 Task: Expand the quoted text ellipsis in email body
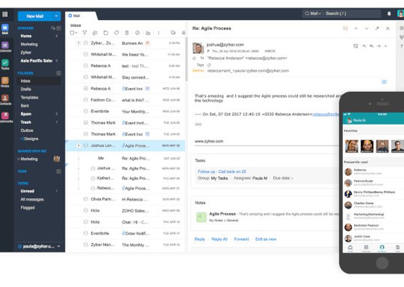click(198, 125)
